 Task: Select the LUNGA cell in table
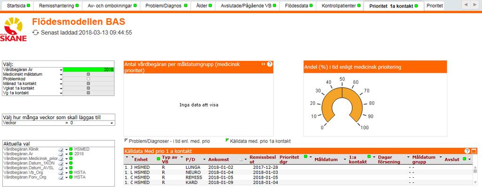click(x=193, y=167)
